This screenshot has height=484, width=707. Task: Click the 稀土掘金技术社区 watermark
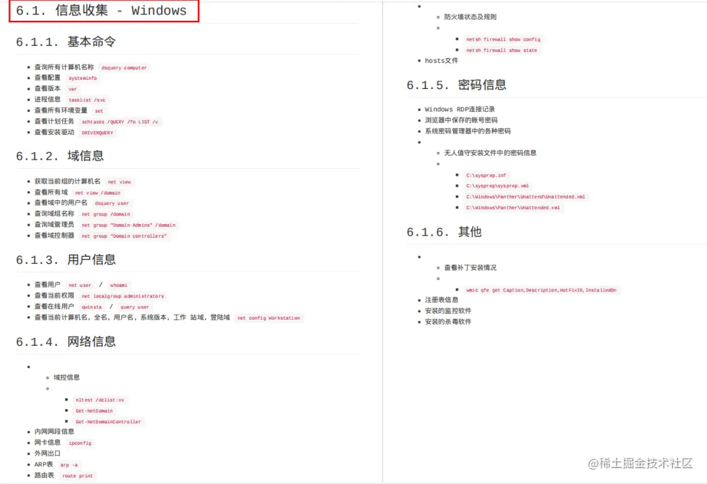coord(640,463)
